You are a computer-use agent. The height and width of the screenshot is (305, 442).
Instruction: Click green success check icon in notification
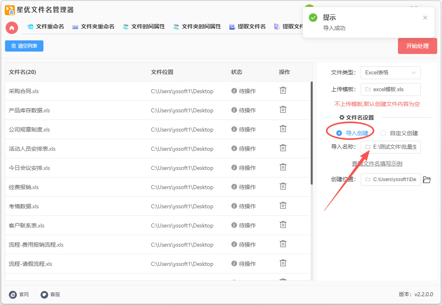[x=313, y=18]
